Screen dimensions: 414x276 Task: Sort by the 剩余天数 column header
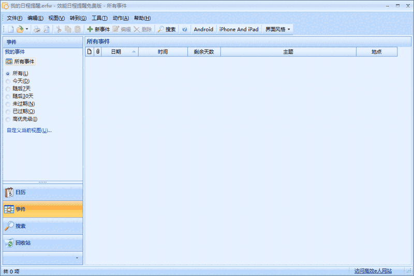[204, 52]
